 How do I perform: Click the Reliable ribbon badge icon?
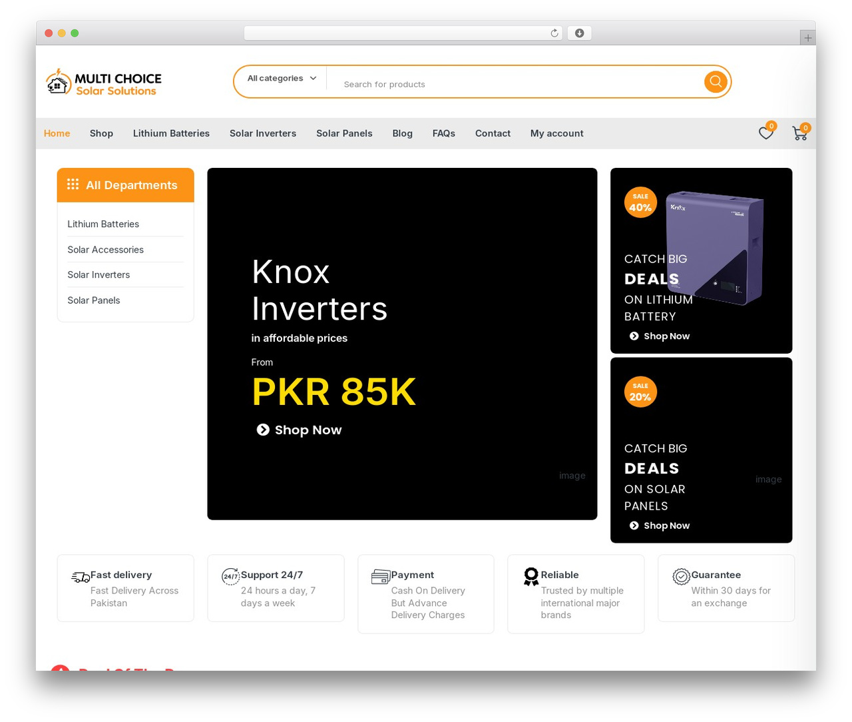(531, 577)
